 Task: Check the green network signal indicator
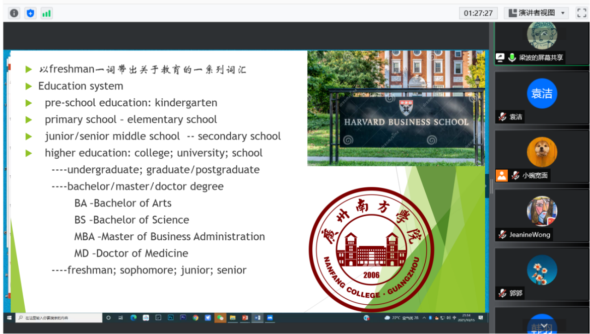46,13
